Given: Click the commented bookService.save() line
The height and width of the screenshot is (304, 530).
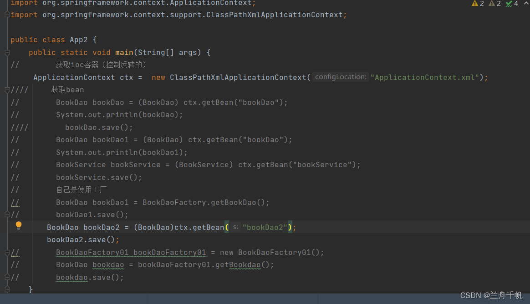Looking at the screenshot, I should (99, 178).
